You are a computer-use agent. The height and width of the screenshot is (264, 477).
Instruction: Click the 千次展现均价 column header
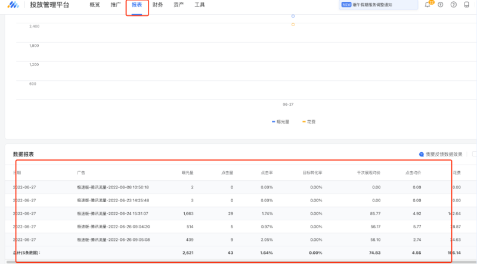368,172
